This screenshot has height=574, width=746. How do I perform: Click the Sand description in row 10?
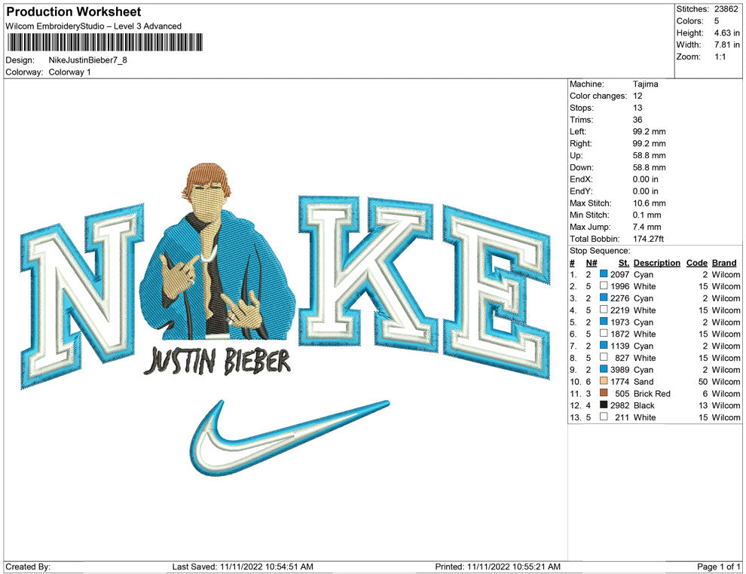[x=644, y=381]
